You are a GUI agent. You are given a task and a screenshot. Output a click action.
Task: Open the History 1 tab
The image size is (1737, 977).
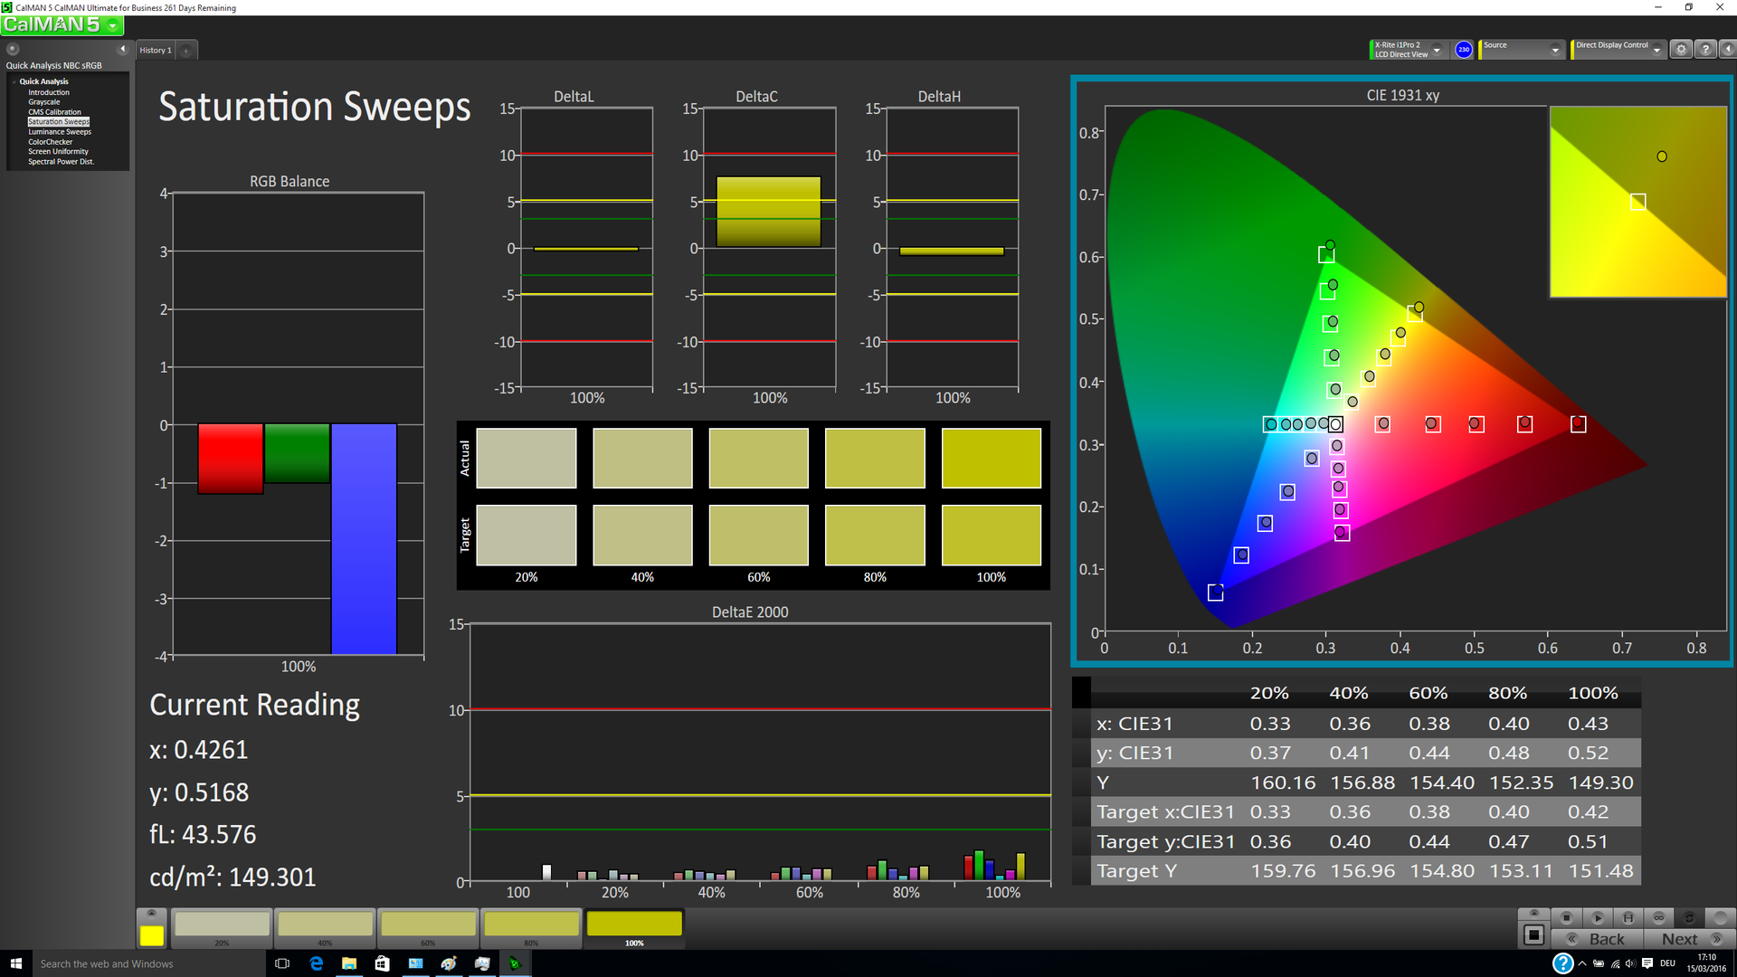(x=156, y=51)
